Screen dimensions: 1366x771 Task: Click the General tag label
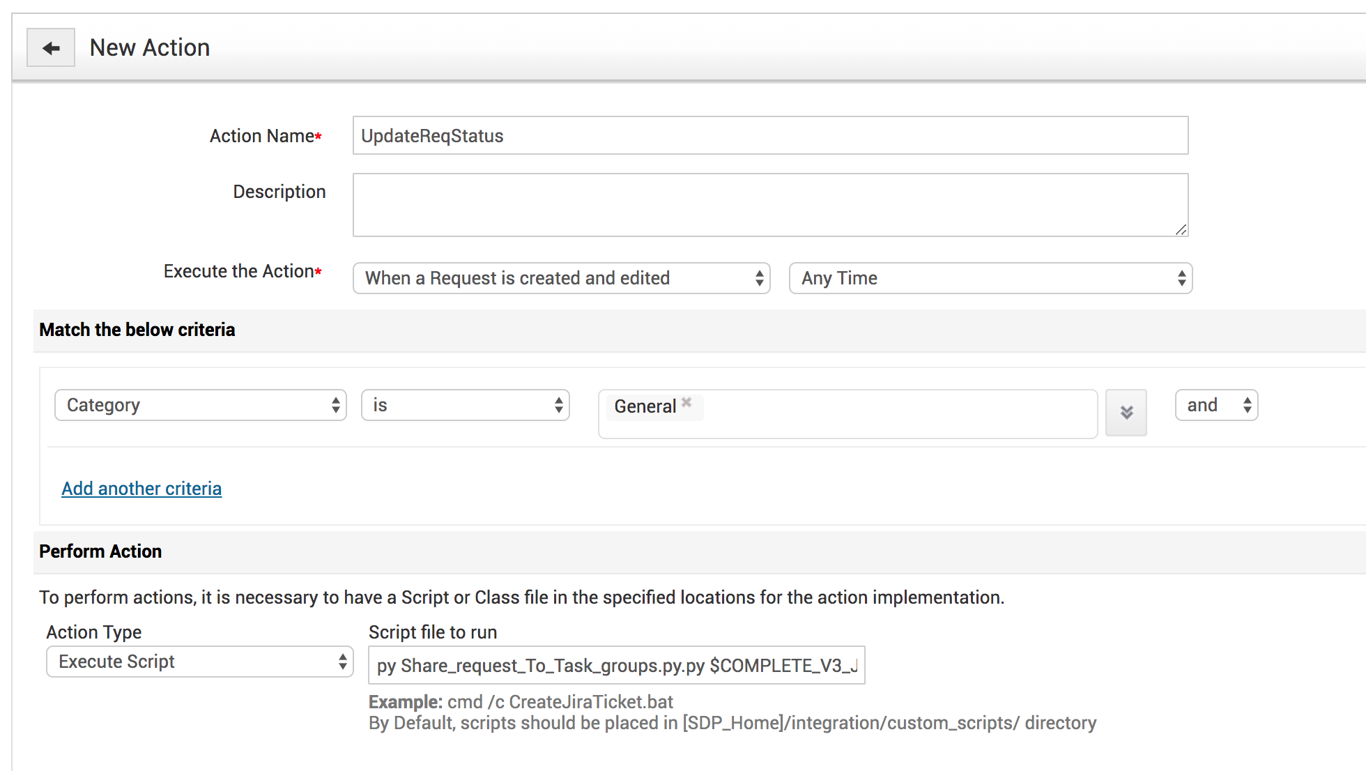point(645,406)
